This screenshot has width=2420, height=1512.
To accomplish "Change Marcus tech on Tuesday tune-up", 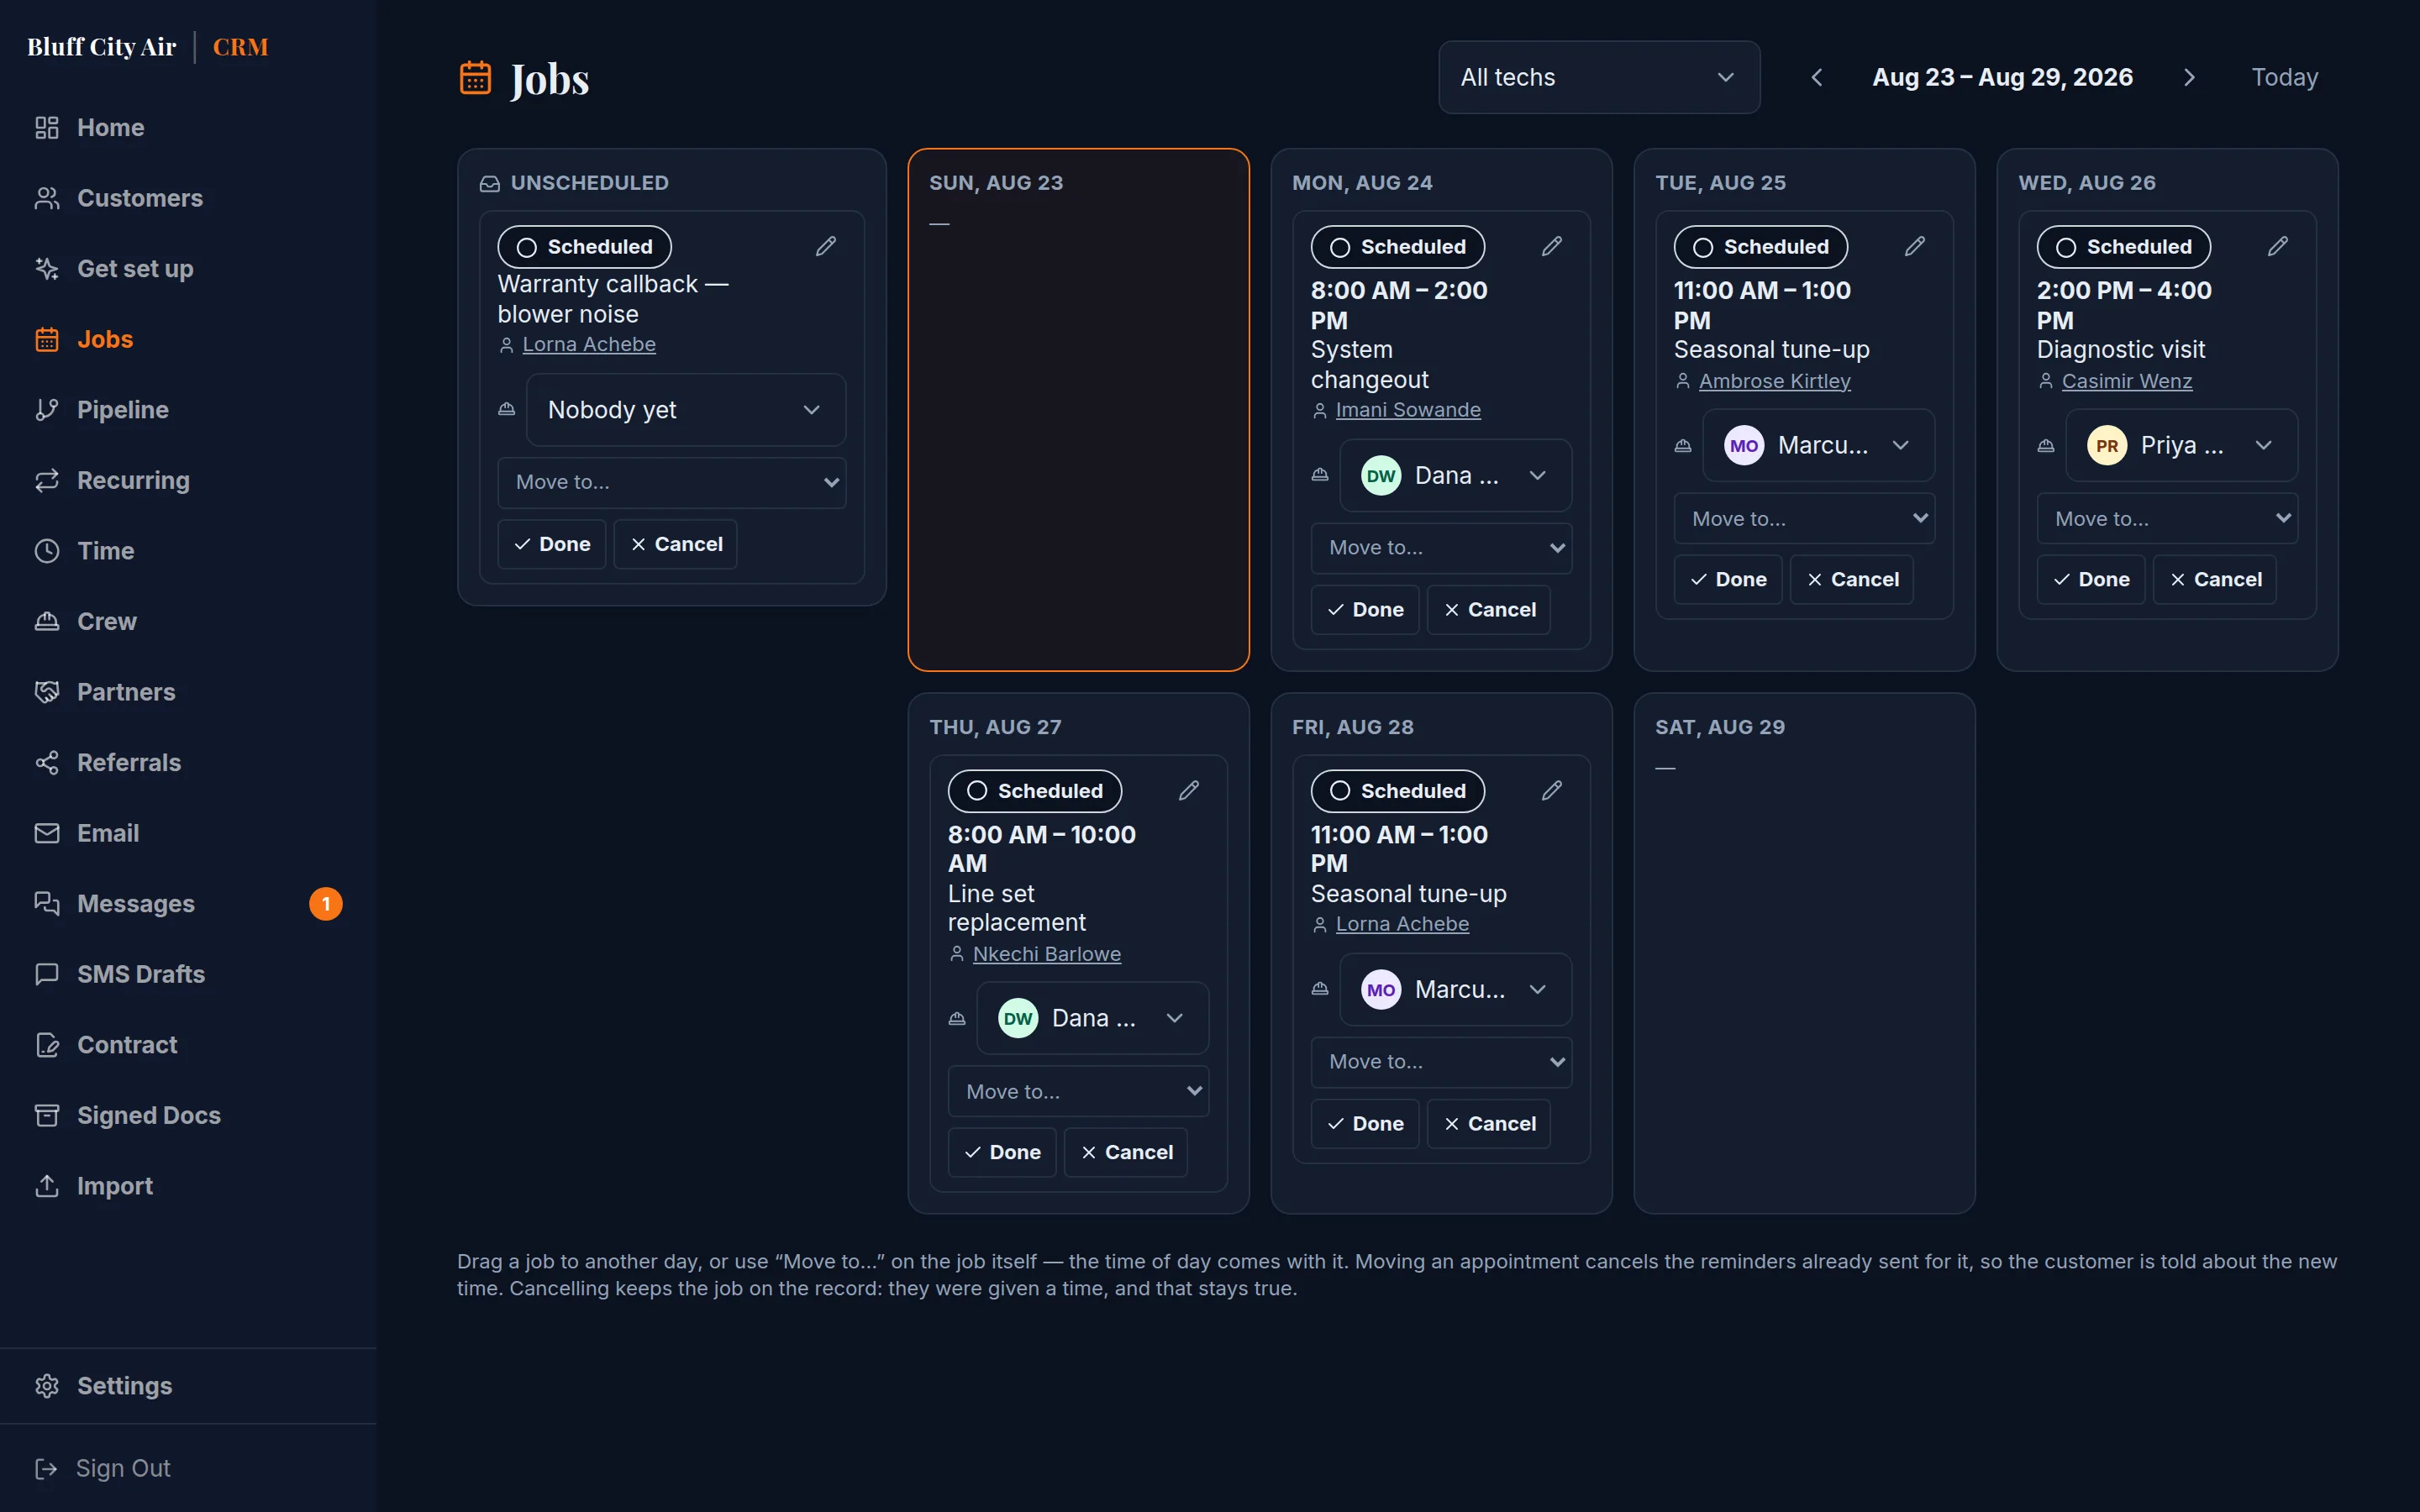I will [x=1818, y=445].
